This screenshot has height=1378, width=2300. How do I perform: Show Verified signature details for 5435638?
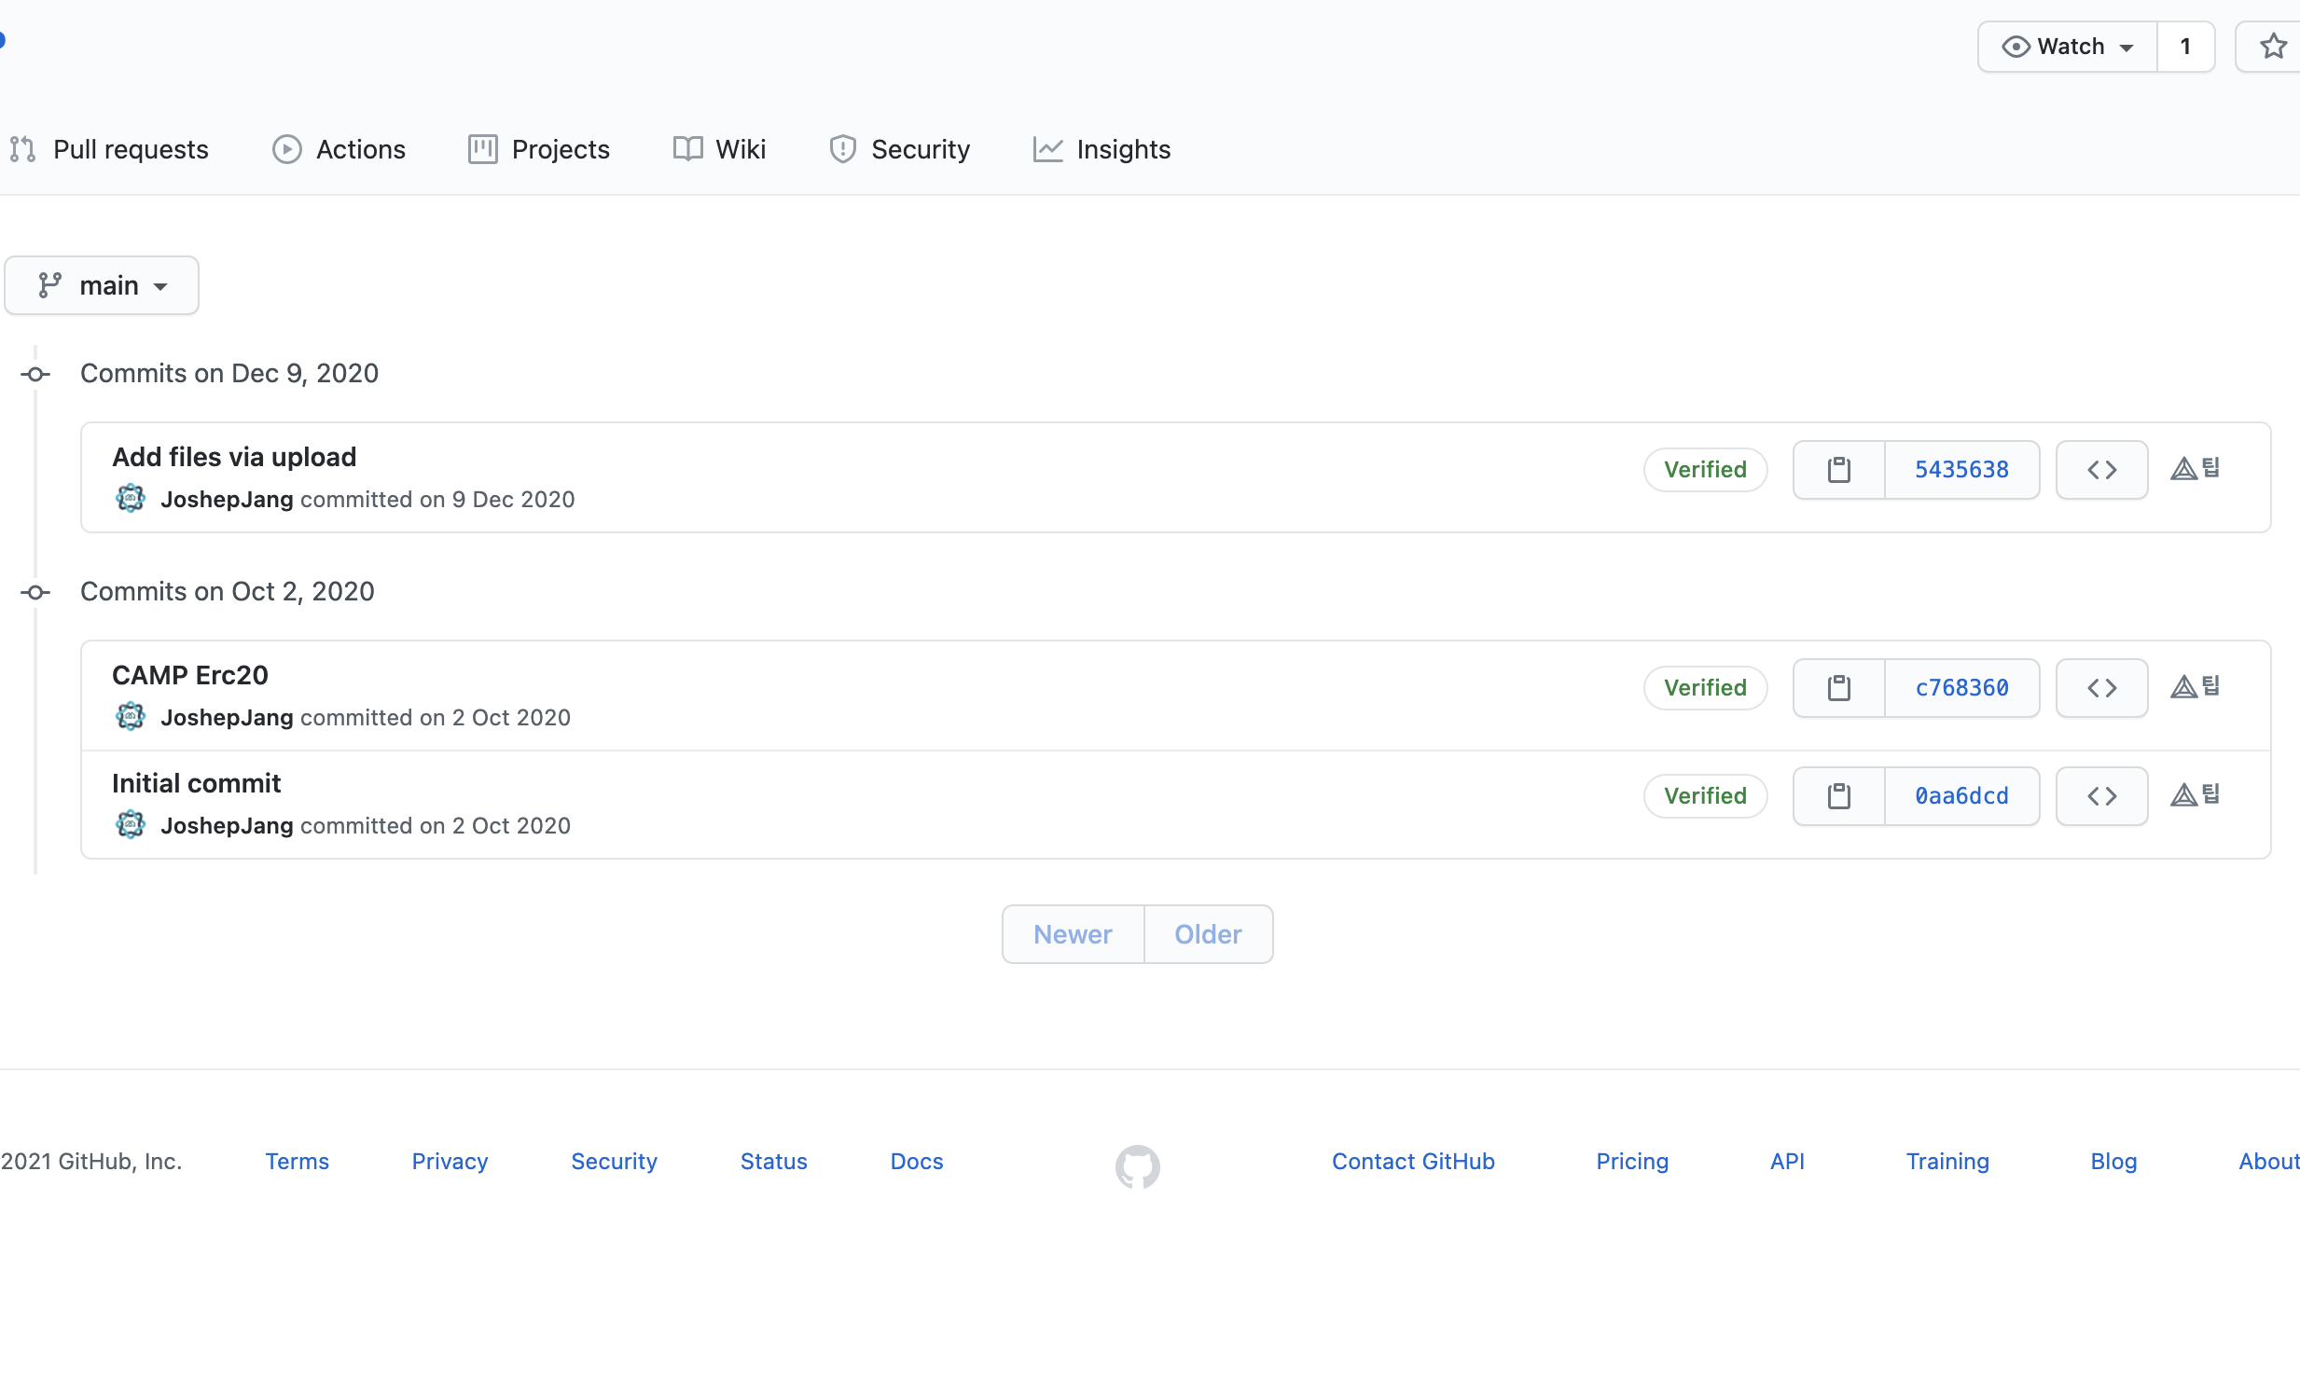pyautogui.click(x=1705, y=470)
